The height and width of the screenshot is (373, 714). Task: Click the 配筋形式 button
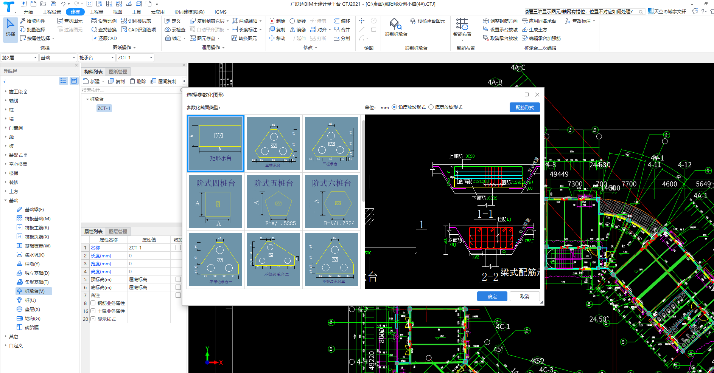tap(524, 107)
